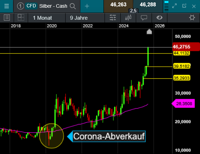The width and height of the screenshot is (200, 154).
Task: Click the spread value 2,5
Action: 133,11
